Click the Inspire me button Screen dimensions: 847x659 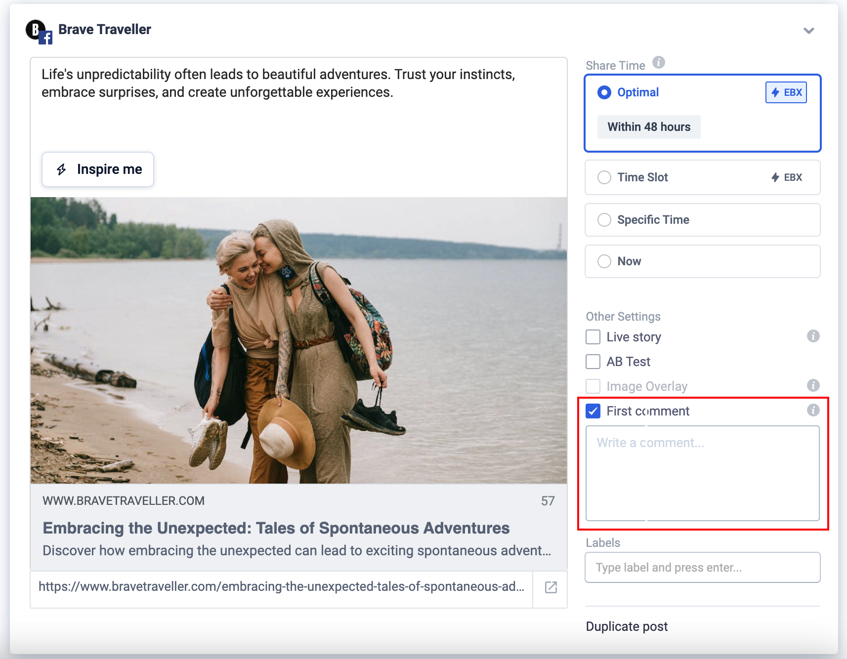98,169
